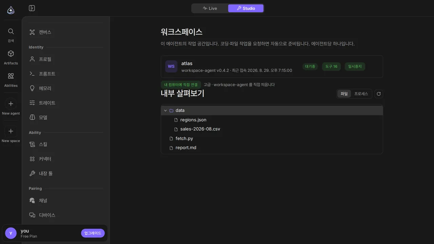Click the app logo icon
This screenshot has width=434, height=244.
coord(11,10)
